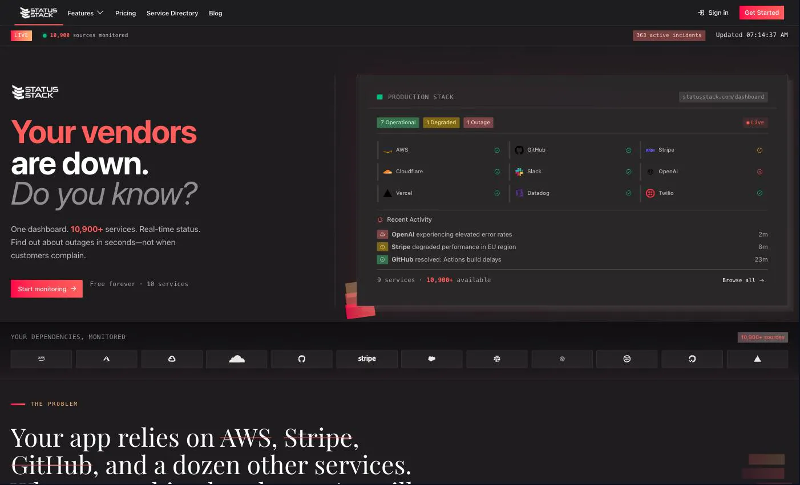Go to the Blog page
800x485 pixels.
216,13
